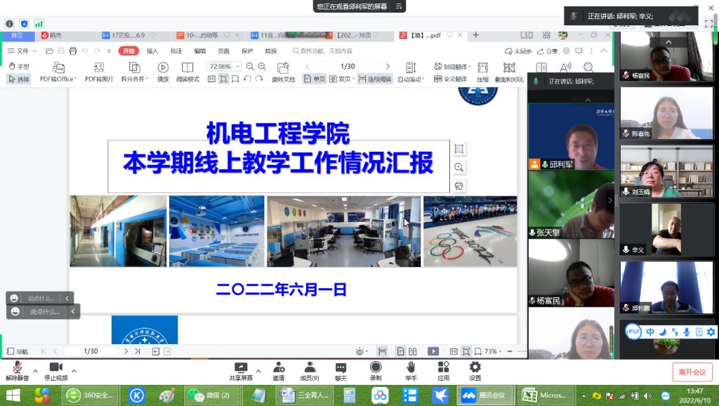The height and width of the screenshot is (406, 719).
Task: Raise hand using the 举手 icon
Action: [x=411, y=367]
